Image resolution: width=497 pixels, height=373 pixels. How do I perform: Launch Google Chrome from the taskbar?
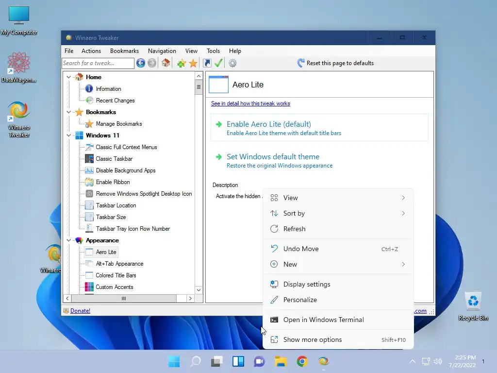click(302, 361)
